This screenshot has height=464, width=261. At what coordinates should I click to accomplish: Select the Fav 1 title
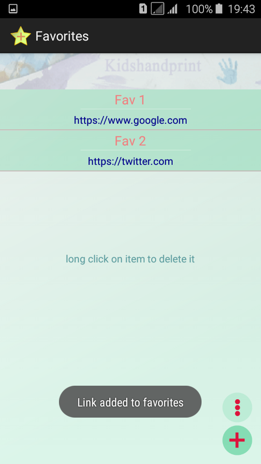[x=130, y=100]
